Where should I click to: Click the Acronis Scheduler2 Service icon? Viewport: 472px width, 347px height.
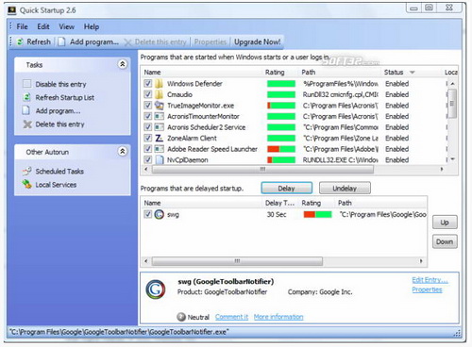click(x=160, y=127)
